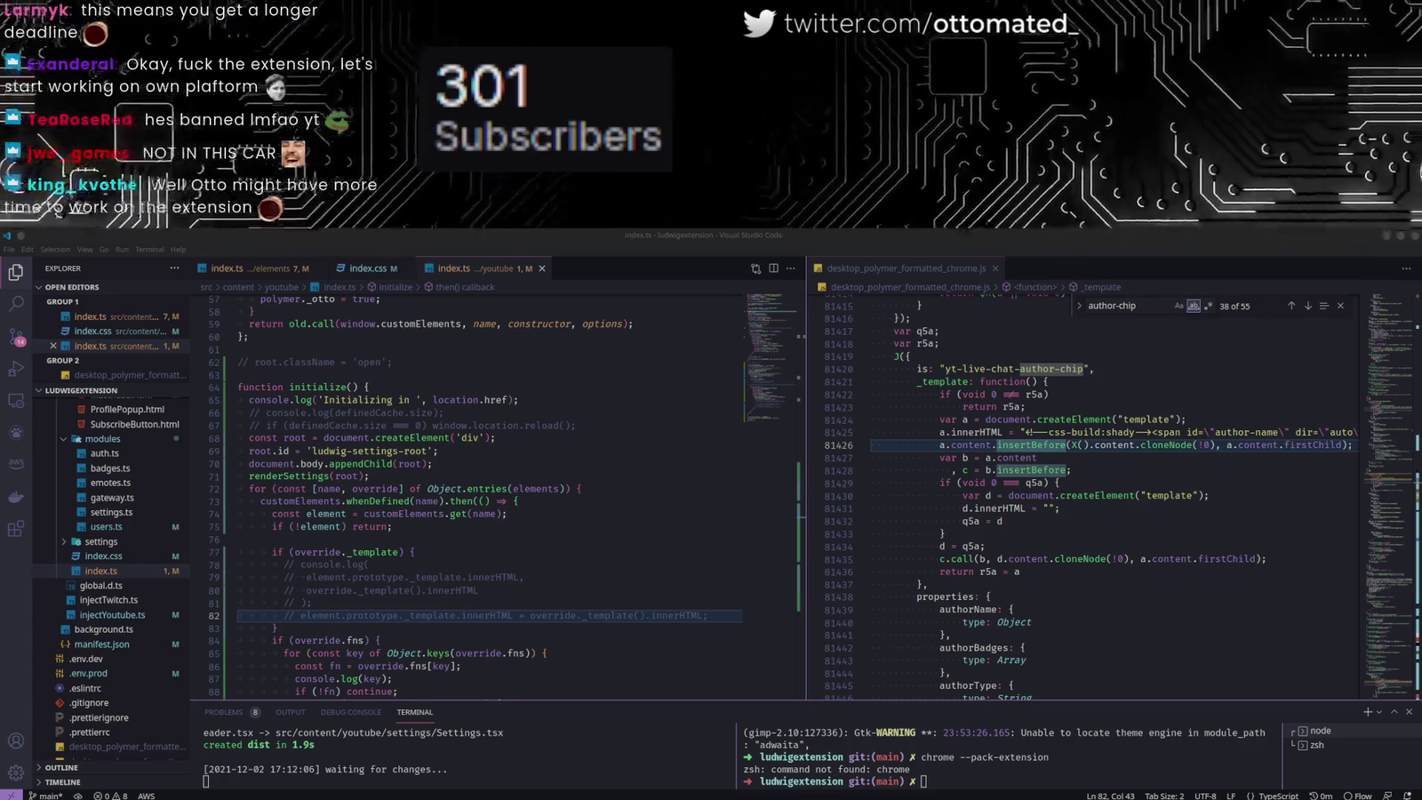The height and width of the screenshot is (800, 1422).
Task: Close the index.ts youtube editor tab
Action: 542,268
